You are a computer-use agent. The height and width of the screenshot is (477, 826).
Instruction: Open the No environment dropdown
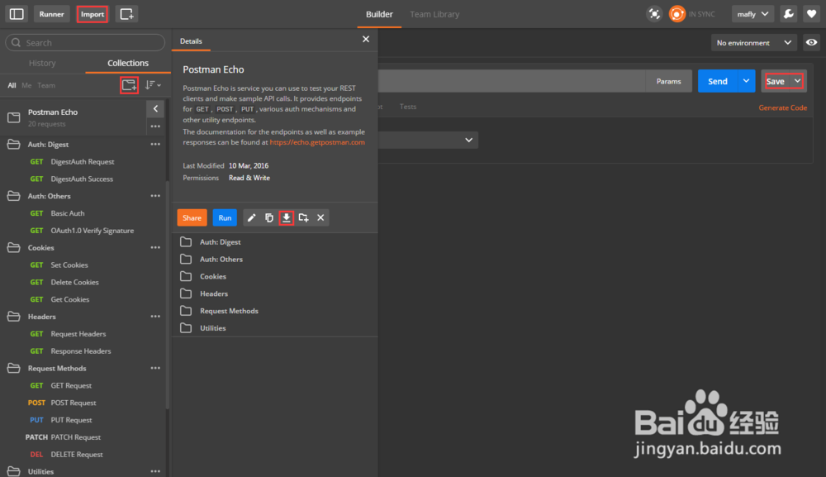(754, 43)
